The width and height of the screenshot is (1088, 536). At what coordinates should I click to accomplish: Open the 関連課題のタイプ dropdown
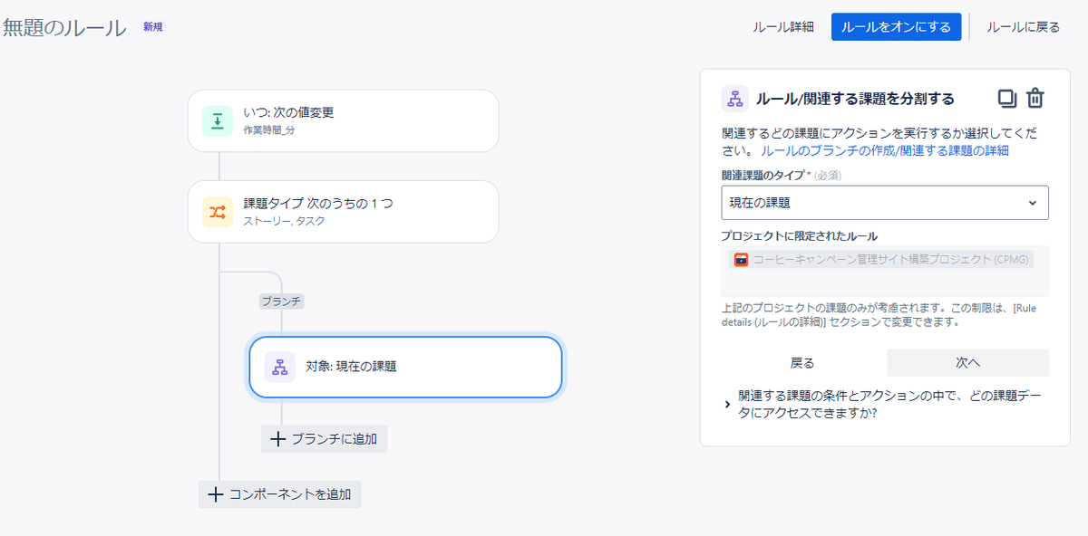(884, 203)
